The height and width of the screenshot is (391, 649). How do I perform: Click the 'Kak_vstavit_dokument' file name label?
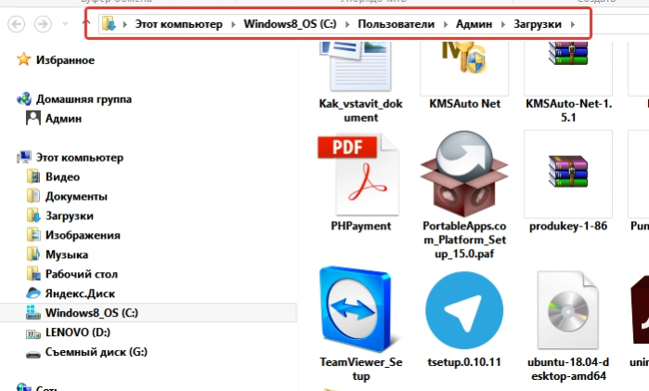coord(361,111)
